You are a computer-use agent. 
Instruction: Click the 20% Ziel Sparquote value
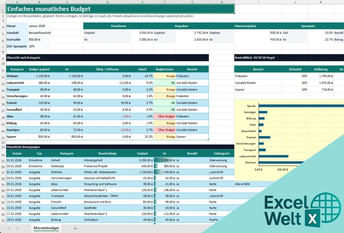[x=39, y=46]
